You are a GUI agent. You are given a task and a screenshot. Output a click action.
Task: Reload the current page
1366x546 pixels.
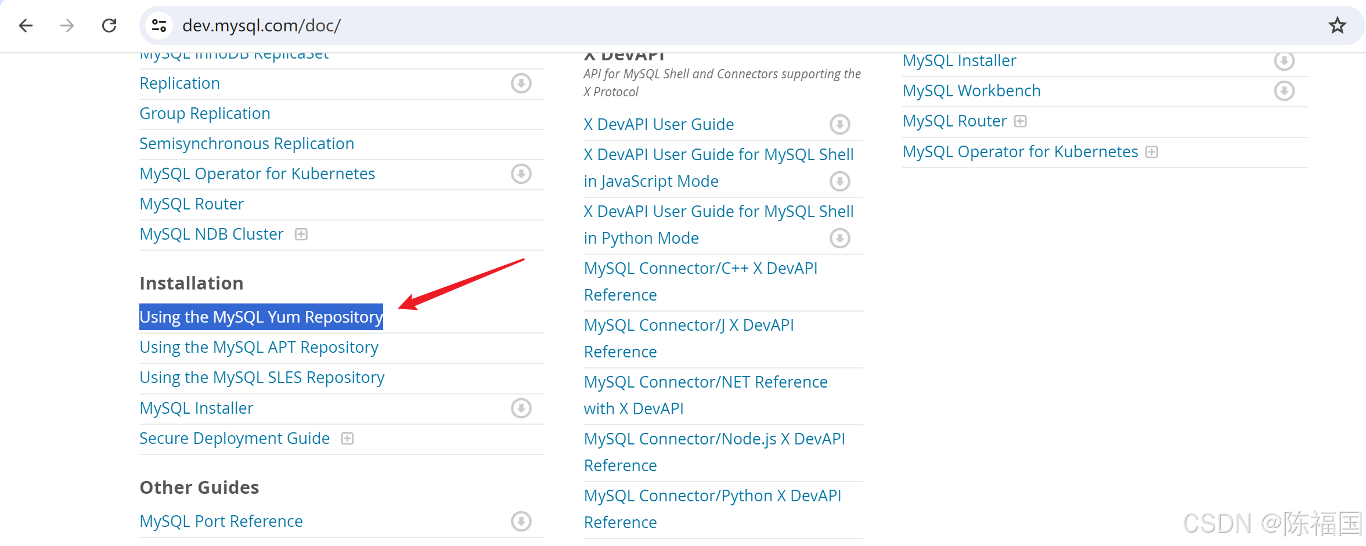109,26
